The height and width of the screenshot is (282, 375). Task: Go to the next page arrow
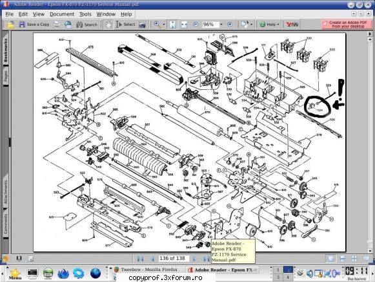pyautogui.click(x=194, y=259)
